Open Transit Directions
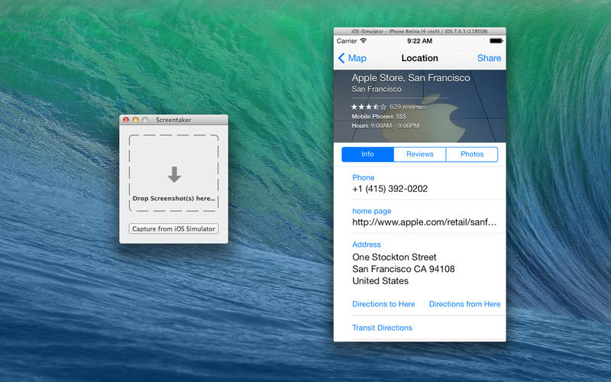This screenshot has height=382, width=611. (382, 328)
